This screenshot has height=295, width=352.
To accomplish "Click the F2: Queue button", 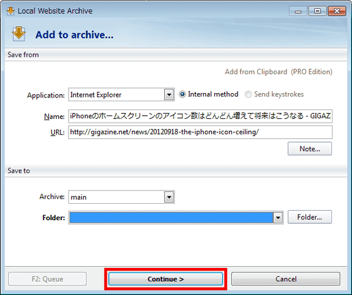I will tap(47, 279).
